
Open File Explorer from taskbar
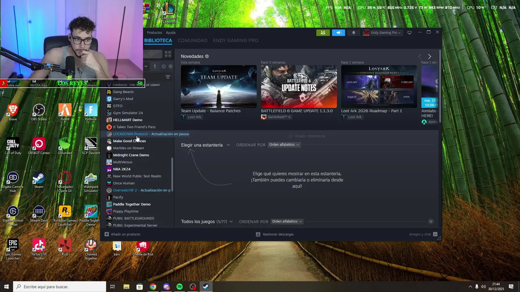tap(126, 287)
